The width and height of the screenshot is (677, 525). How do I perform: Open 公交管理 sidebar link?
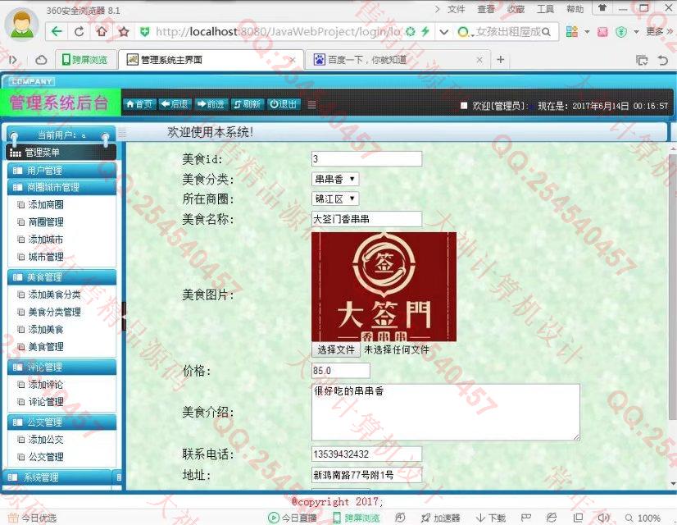click(x=46, y=457)
